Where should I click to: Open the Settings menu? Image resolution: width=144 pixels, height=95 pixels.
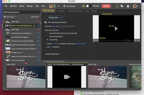(x=30, y=6)
